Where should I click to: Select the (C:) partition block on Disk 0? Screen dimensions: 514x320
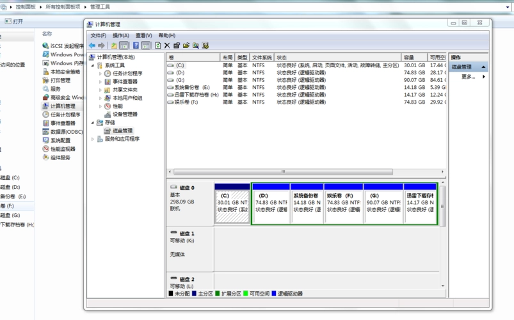(232, 206)
